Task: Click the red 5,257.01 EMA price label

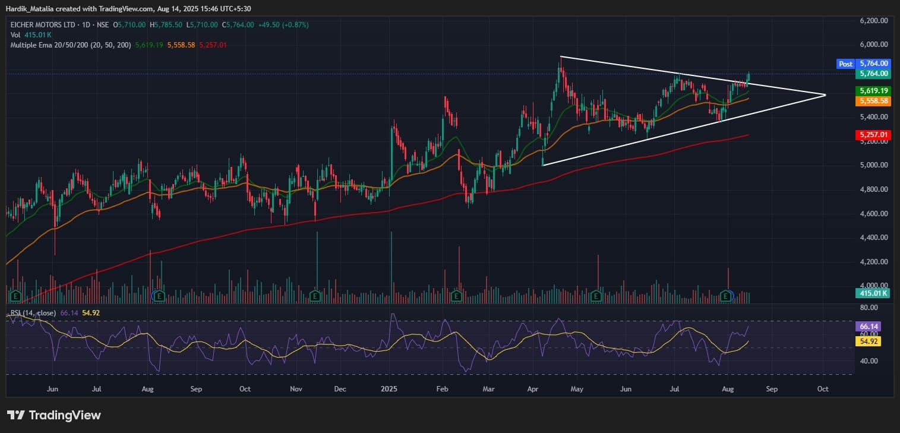Action: coord(872,135)
